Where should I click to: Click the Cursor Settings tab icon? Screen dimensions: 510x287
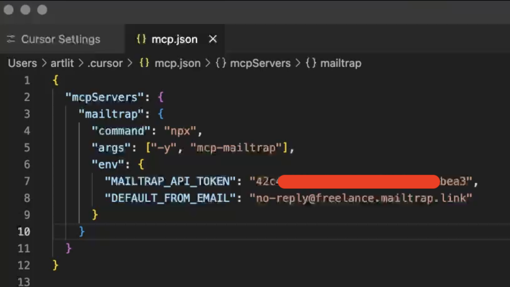click(x=11, y=39)
